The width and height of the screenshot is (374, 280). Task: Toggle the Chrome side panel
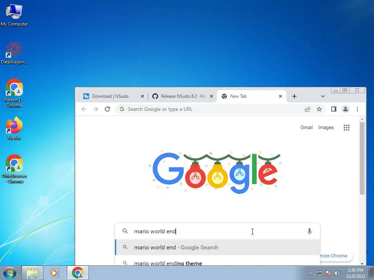pyautogui.click(x=334, y=109)
